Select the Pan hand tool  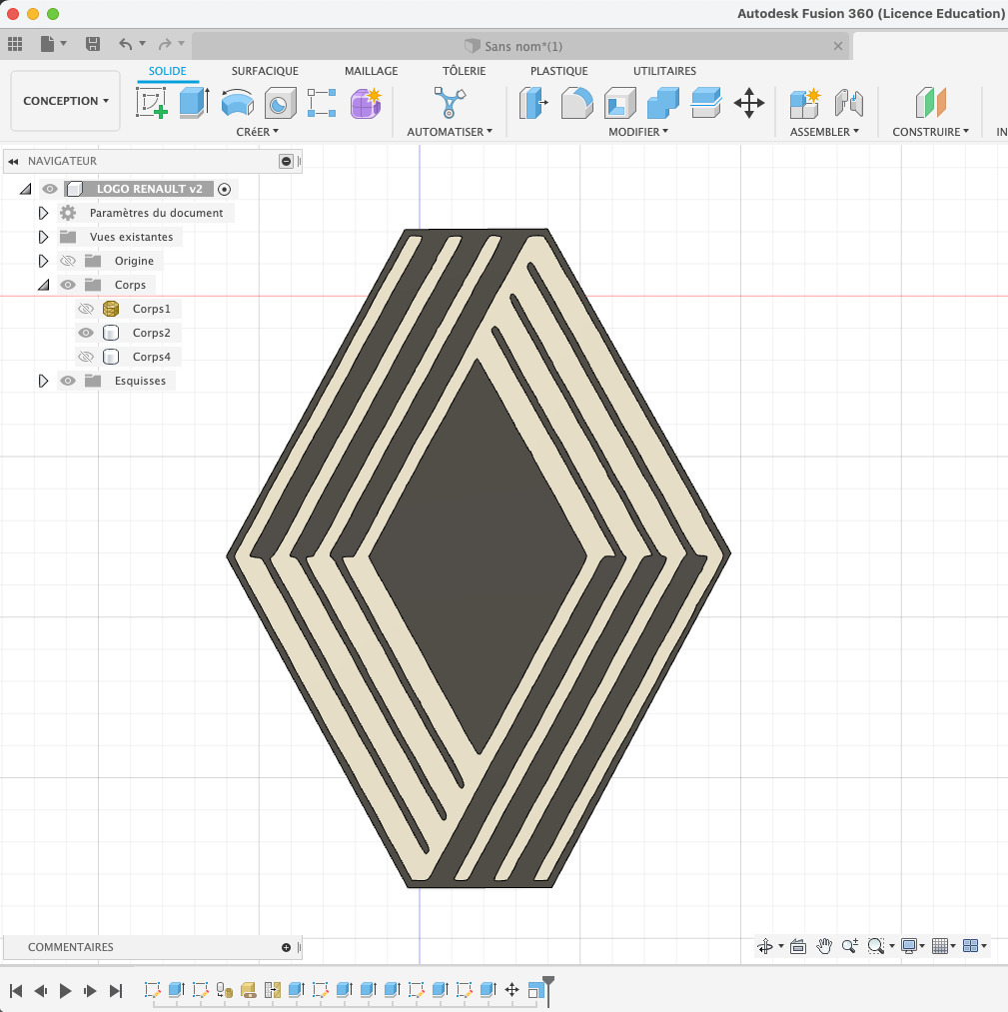[824, 946]
